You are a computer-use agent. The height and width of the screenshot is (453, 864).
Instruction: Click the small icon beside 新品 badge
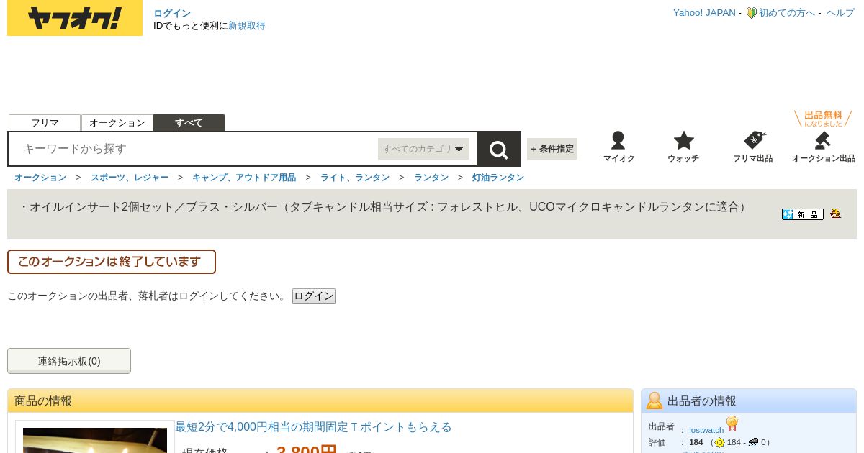point(835,214)
